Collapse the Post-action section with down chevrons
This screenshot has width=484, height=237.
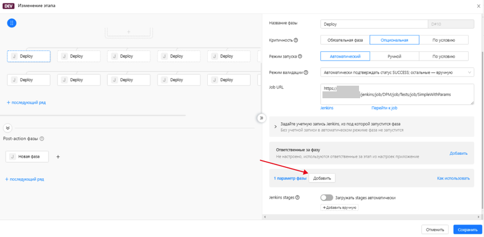point(8,128)
